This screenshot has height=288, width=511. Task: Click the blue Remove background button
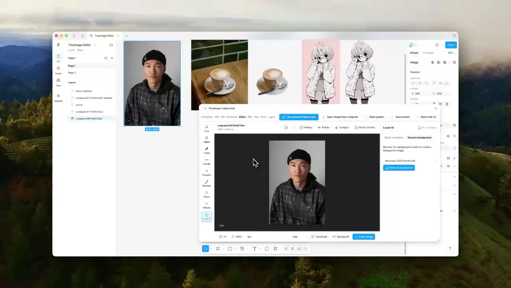tap(399, 168)
